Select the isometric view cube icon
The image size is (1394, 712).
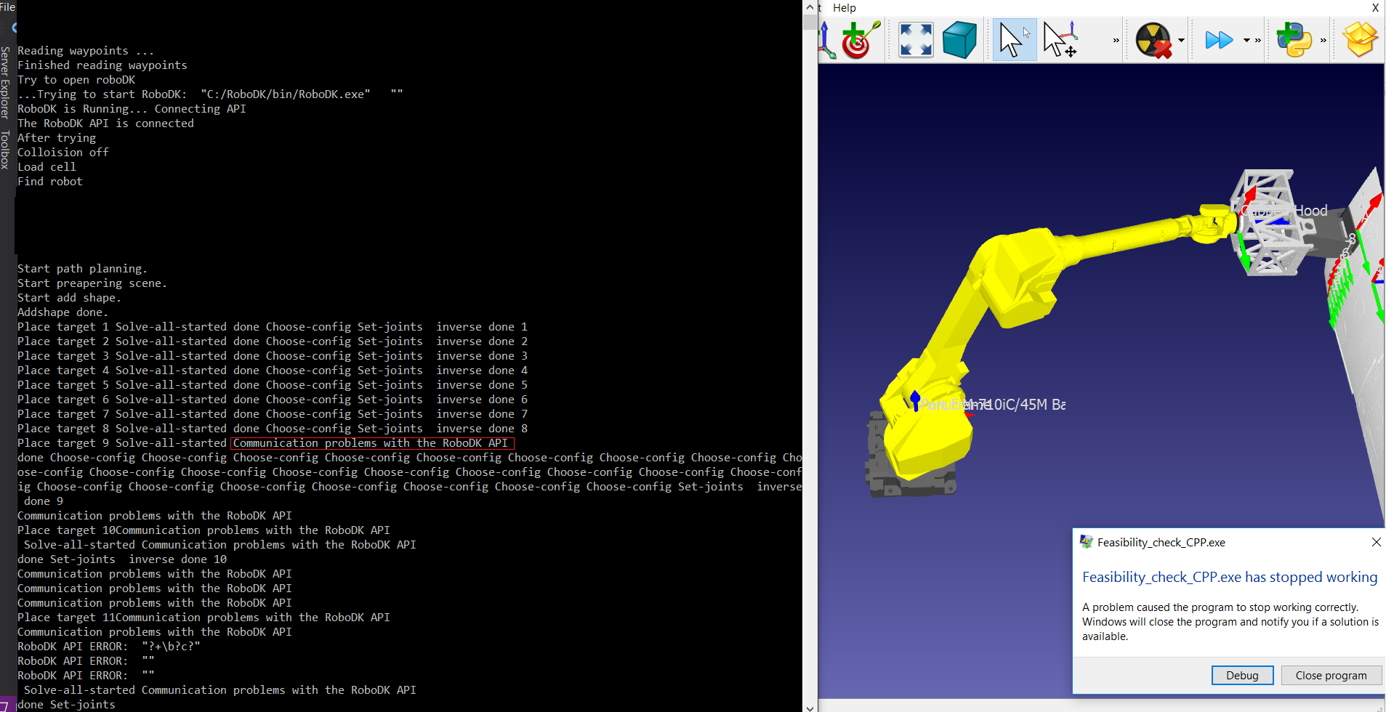(x=959, y=40)
